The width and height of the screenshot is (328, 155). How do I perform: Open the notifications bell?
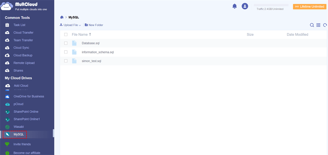(x=235, y=6)
